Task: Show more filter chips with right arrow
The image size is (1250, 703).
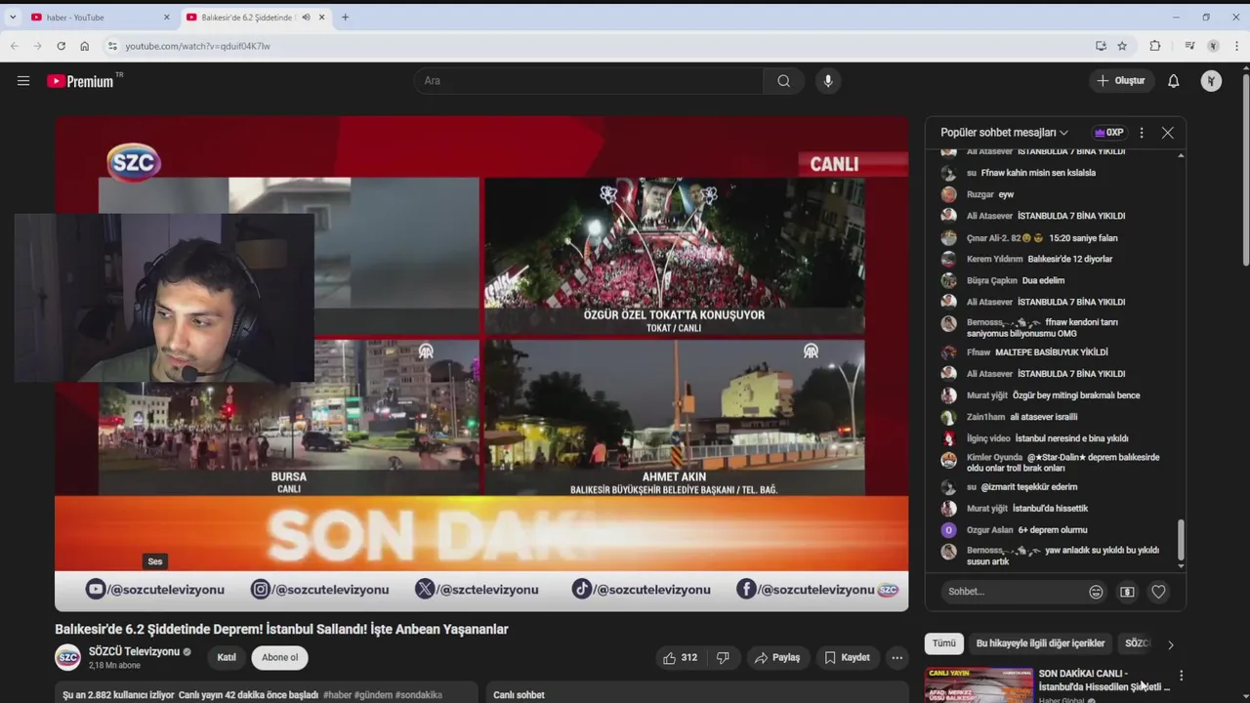Action: 1170,644
